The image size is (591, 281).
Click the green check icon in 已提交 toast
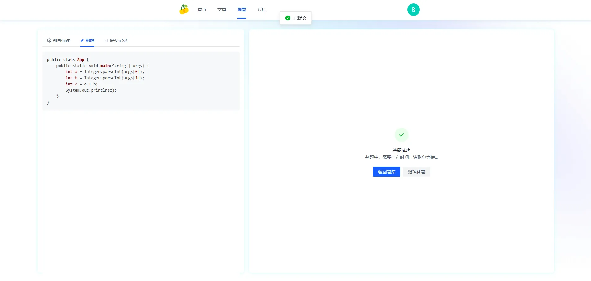click(288, 18)
